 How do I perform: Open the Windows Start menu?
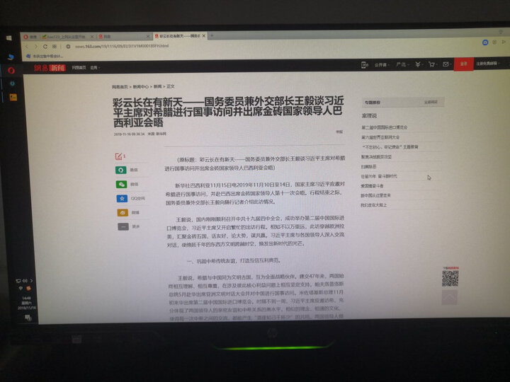pyautogui.click(x=9, y=38)
